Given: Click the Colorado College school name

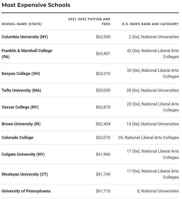Looking at the screenshot, I should coord(17,137).
